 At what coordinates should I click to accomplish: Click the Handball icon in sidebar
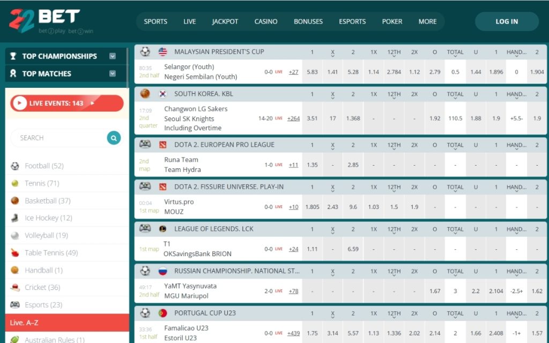(x=14, y=270)
